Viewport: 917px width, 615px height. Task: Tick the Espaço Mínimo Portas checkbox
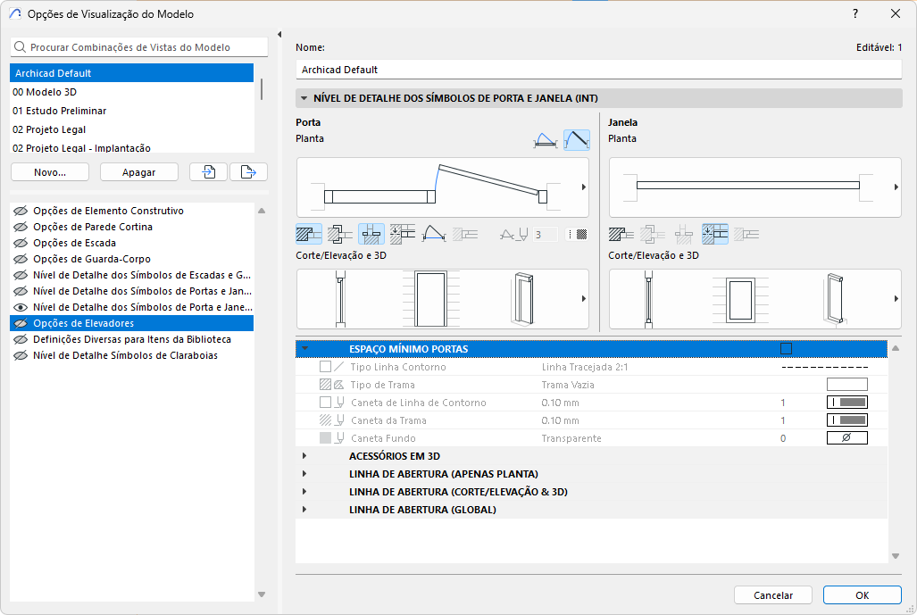tap(786, 349)
